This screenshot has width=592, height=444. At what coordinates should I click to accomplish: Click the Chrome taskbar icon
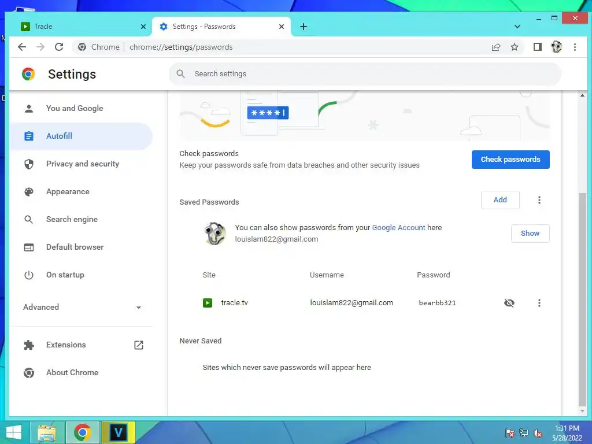[83, 432]
